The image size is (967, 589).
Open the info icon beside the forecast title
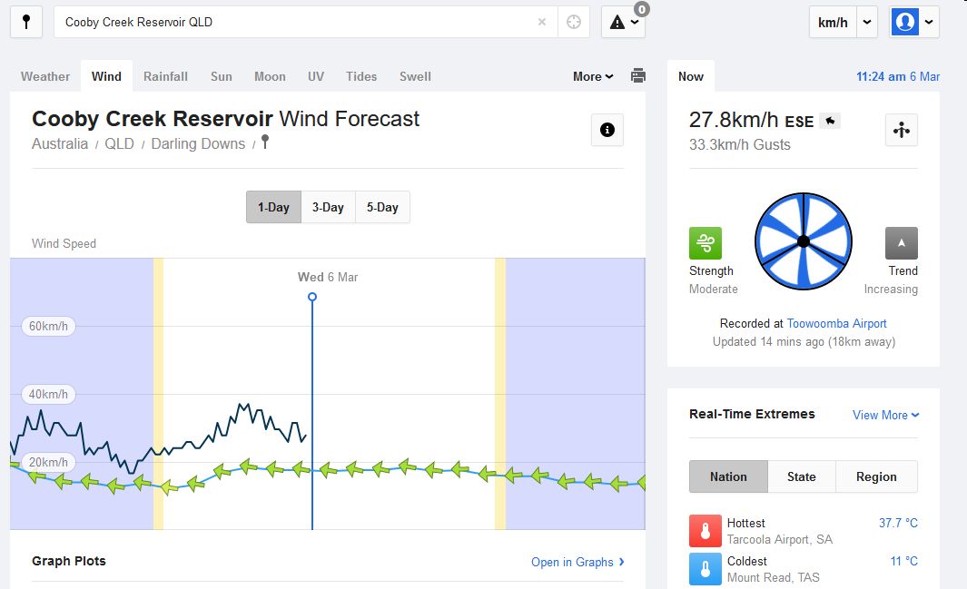pos(607,130)
